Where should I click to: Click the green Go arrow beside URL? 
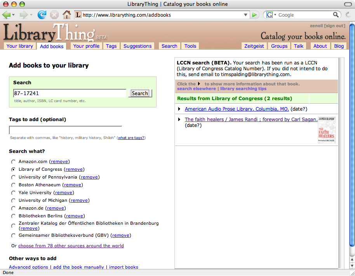pyautogui.click(x=254, y=15)
